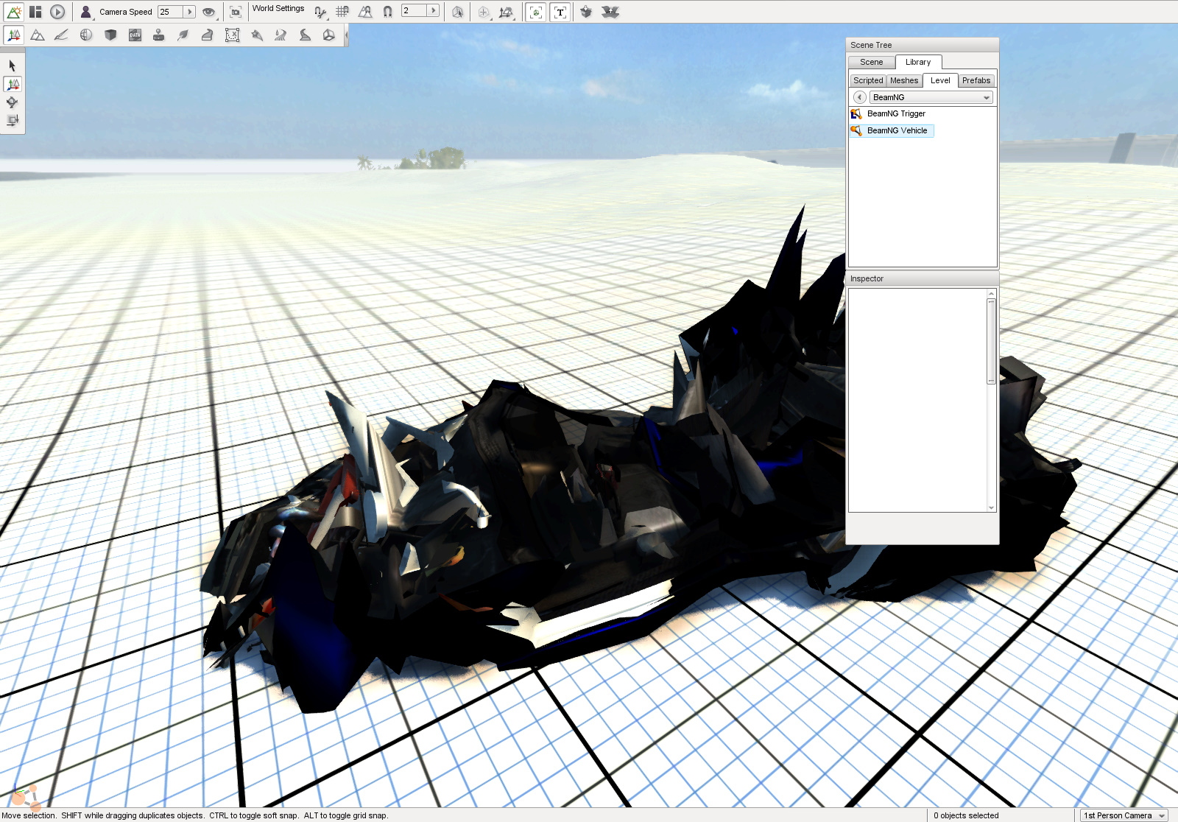This screenshot has height=822, width=1178.
Task: Switch to the Library tab
Action: click(x=918, y=62)
